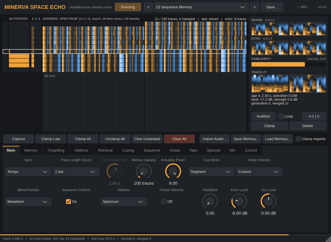The width and height of the screenshot is (331, 242).
Task: Click the ECHO n spectrum thumbnail
Action: click(x=307, y=48)
